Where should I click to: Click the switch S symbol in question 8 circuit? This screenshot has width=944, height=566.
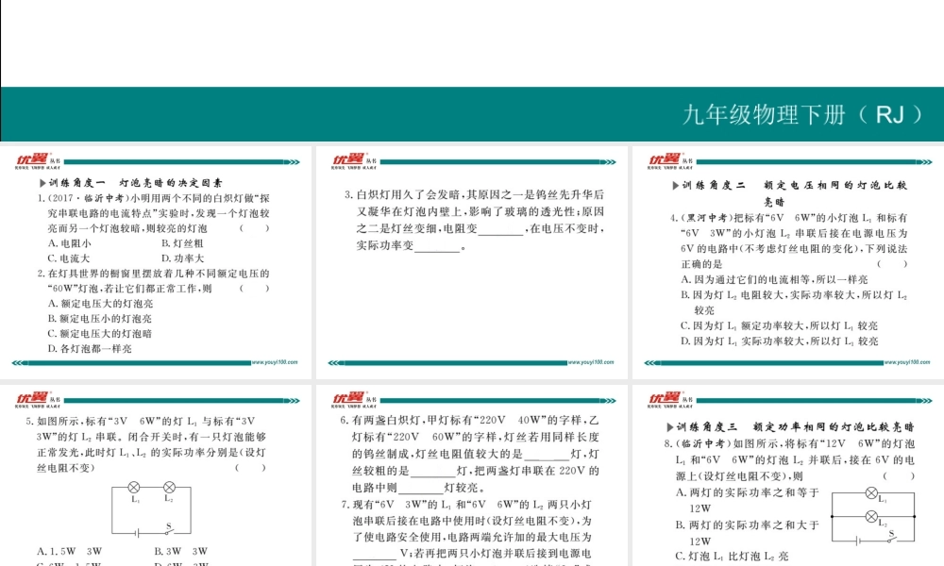[x=894, y=541]
